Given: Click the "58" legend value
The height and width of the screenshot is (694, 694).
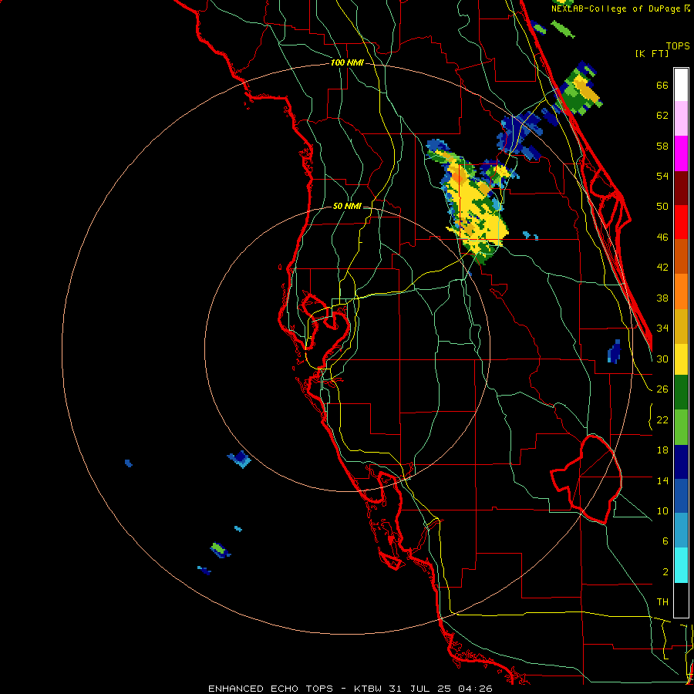Looking at the screenshot, I should tap(662, 146).
